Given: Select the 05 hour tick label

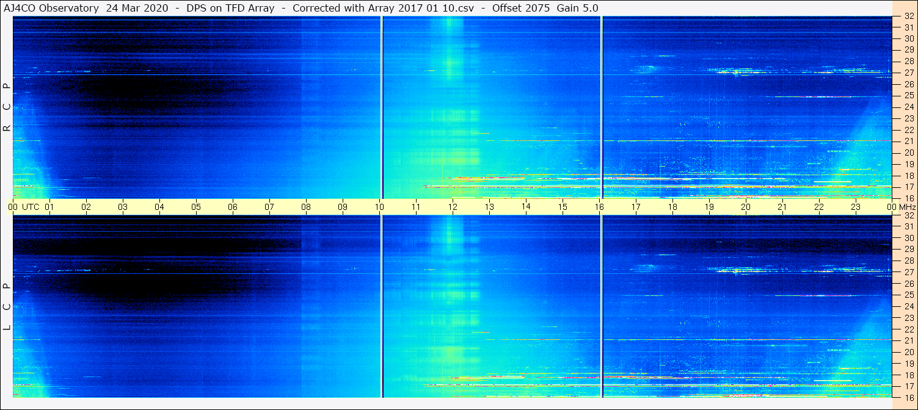Looking at the screenshot, I should click(x=196, y=207).
